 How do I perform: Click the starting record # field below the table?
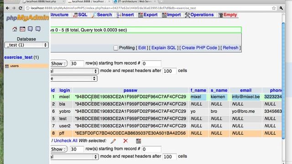151,149
